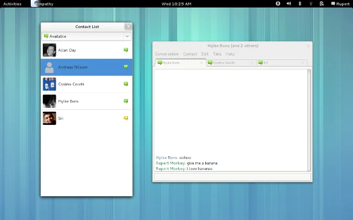Click Allan Day's green status icon
The image size is (353, 220).
(x=126, y=50)
